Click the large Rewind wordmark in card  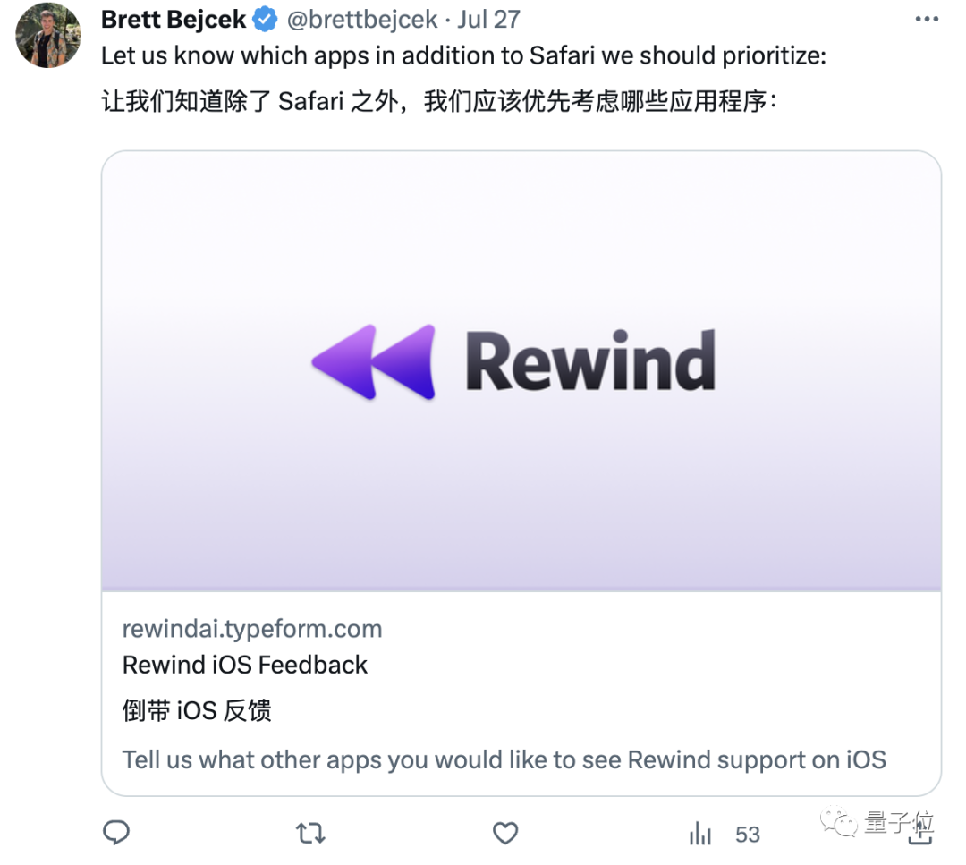(590, 362)
